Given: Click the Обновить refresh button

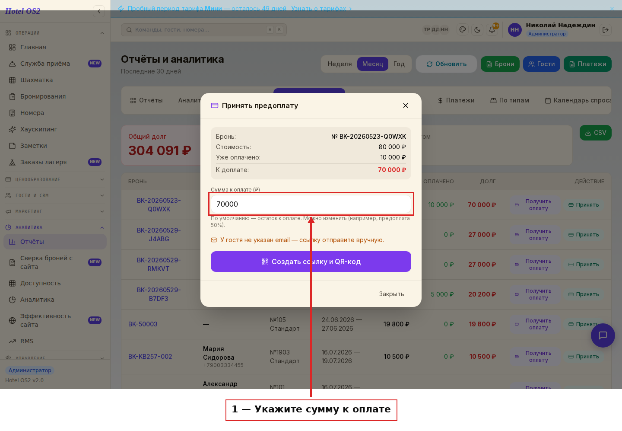Looking at the screenshot, I should [446, 64].
